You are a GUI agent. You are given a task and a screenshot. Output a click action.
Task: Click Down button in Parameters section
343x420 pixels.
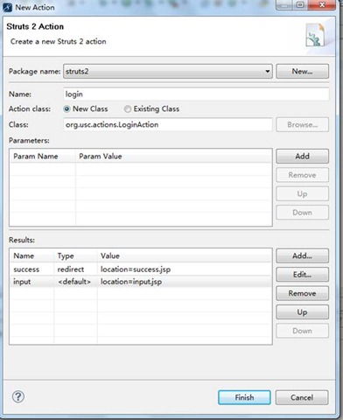pos(302,213)
